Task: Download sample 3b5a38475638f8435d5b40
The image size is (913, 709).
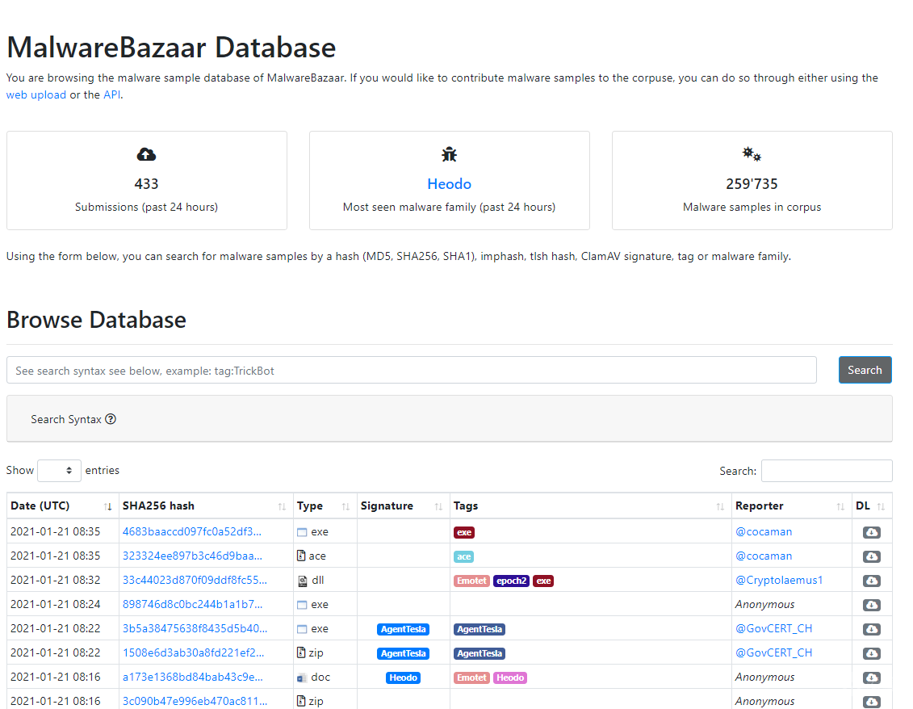Action: click(872, 629)
